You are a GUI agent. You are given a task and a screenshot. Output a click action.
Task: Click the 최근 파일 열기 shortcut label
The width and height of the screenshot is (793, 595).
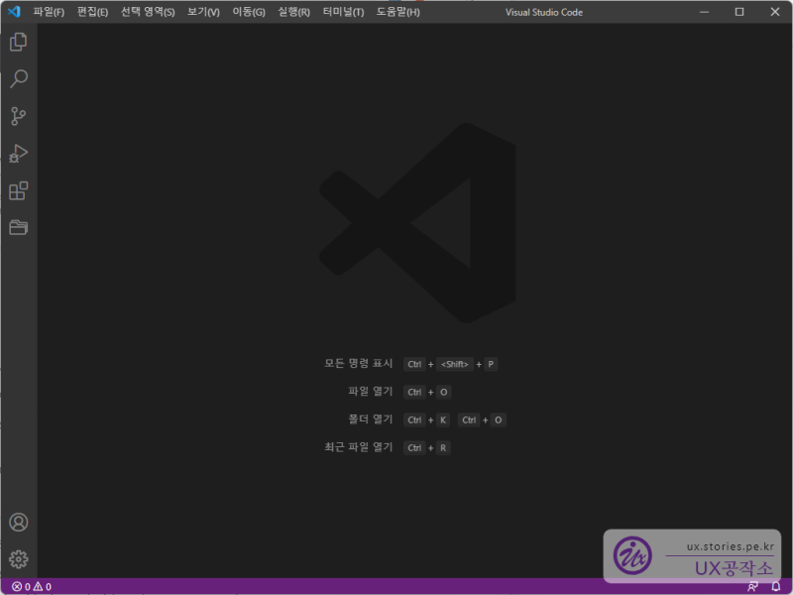point(358,447)
